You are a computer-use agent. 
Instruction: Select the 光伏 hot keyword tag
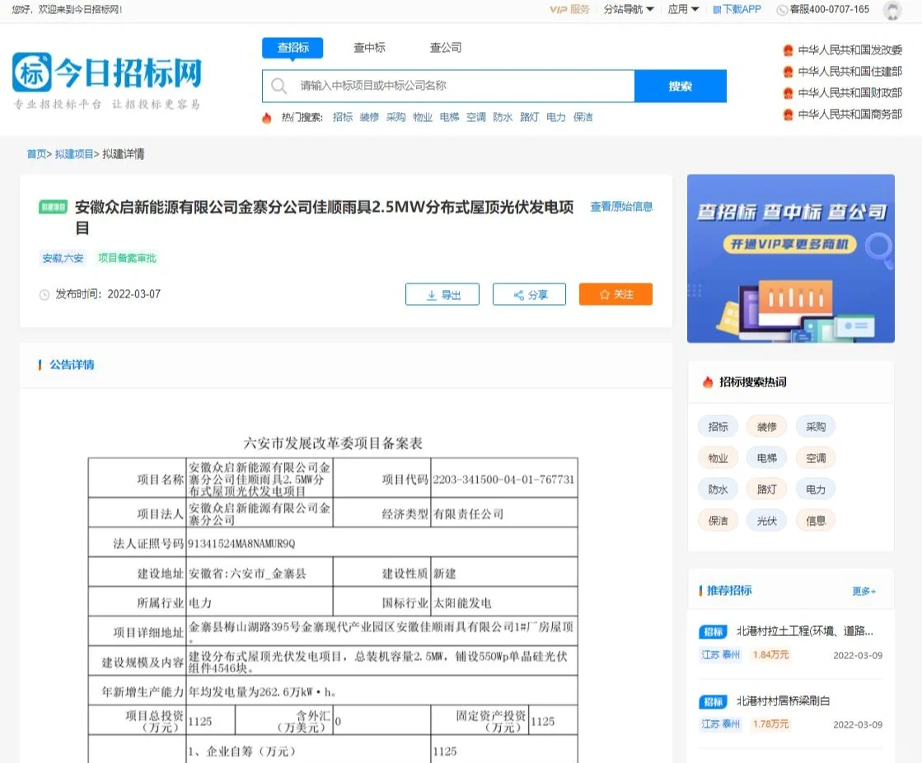[x=766, y=520]
